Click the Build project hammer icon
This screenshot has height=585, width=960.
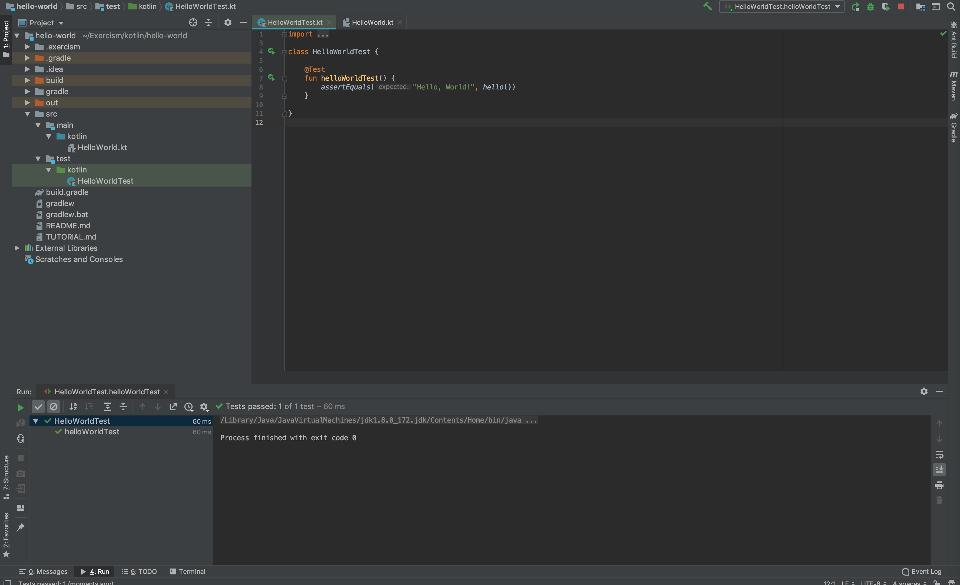tap(707, 6)
